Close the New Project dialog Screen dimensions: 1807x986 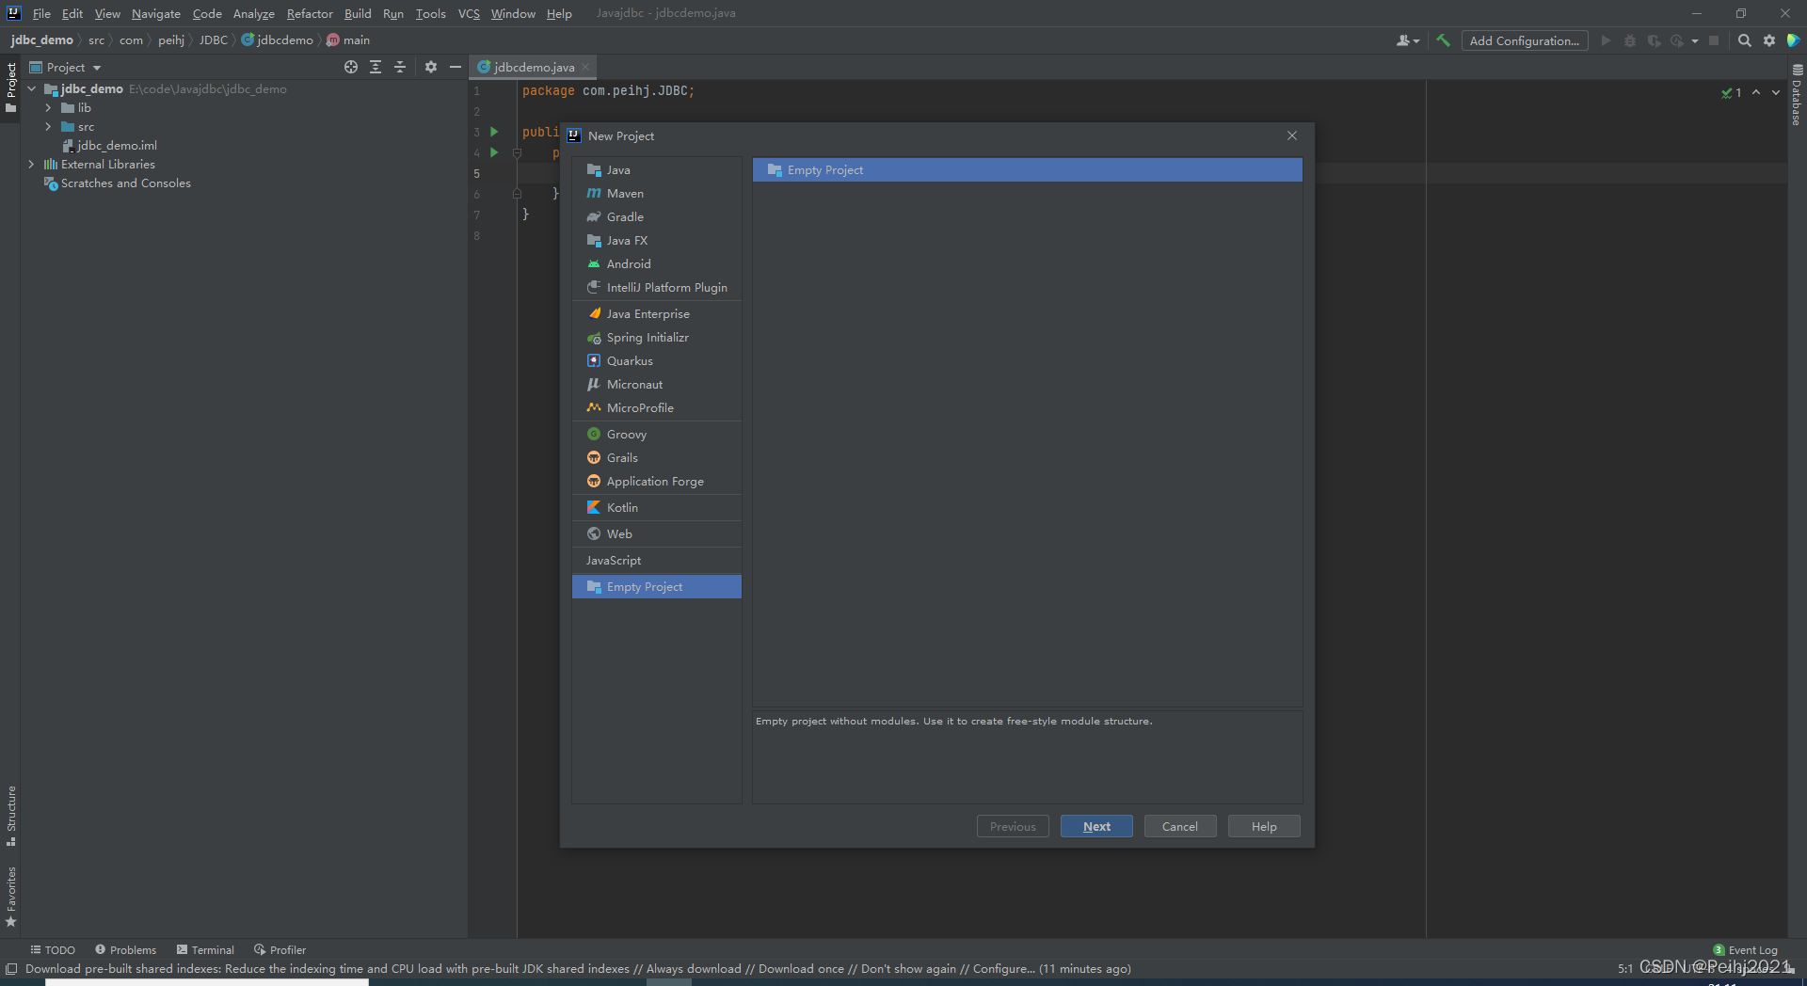click(x=1292, y=135)
